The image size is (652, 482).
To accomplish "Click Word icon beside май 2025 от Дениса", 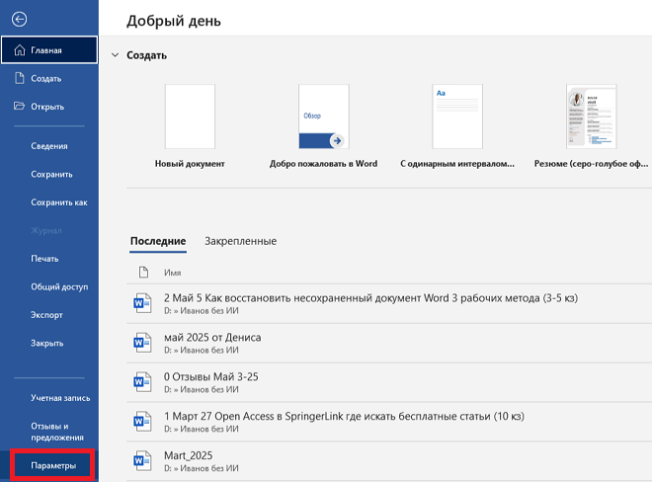I will [139, 343].
